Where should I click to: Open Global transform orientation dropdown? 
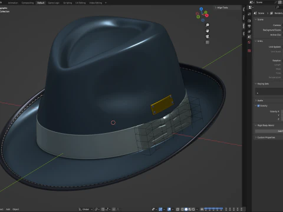[x=85, y=209]
